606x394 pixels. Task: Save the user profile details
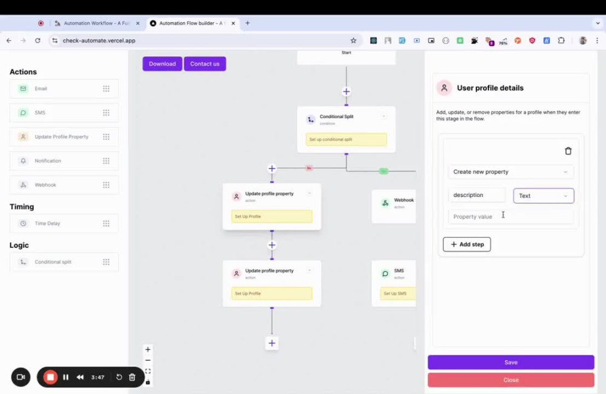pyautogui.click(x=511, y=362)
